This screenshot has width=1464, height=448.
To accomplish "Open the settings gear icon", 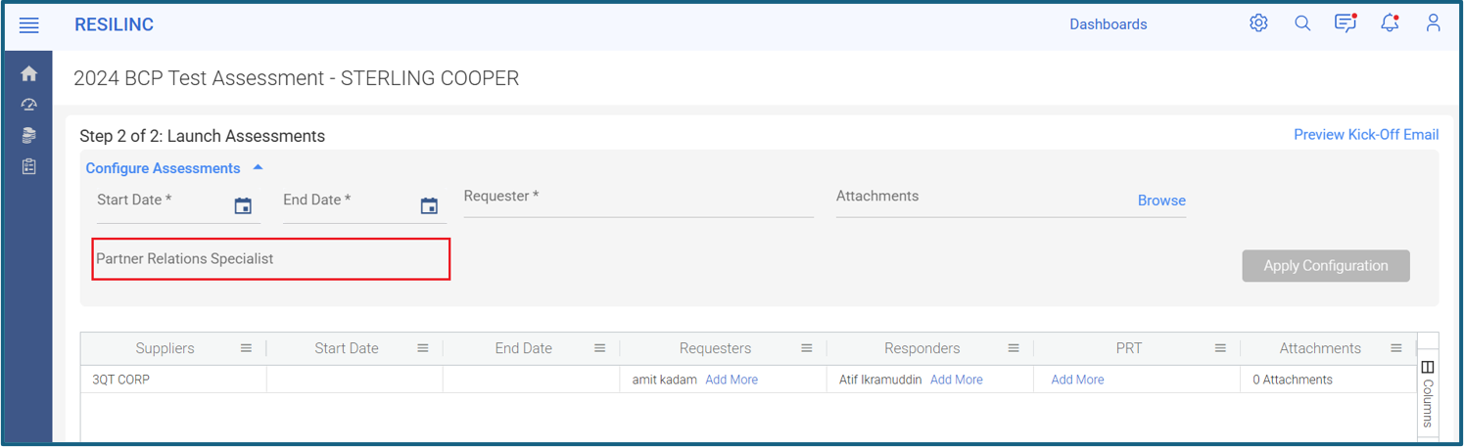I will point(1258,23).
